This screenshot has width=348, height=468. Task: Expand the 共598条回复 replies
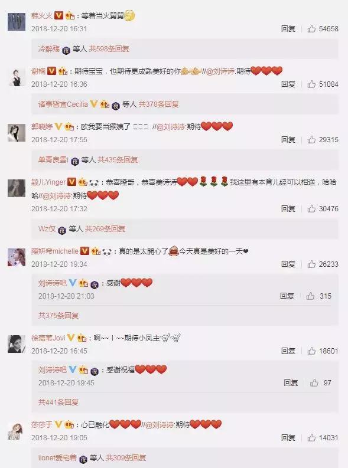109,48
